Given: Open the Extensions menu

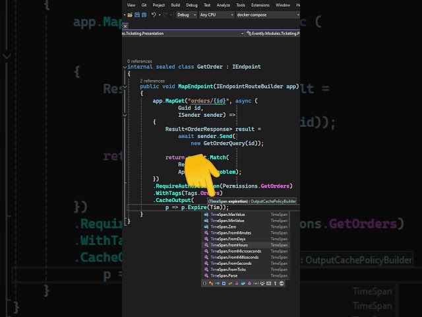Looking at the screenshot, I should point(260,5).
